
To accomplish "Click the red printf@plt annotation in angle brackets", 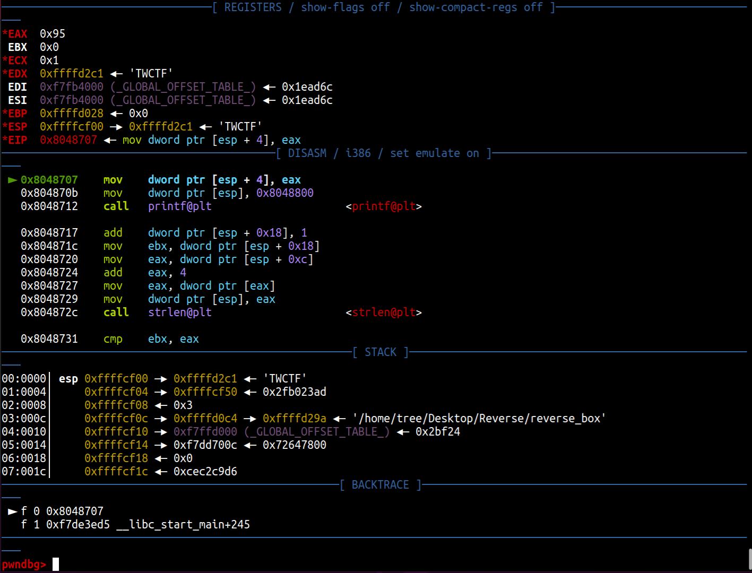I will 383,206.
